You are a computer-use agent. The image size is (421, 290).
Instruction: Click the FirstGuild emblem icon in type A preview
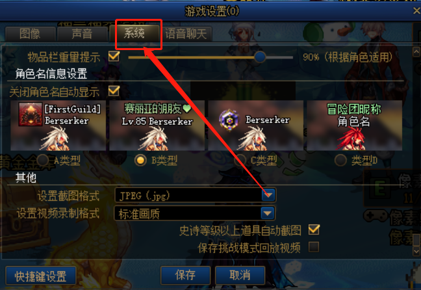(31, 114)
